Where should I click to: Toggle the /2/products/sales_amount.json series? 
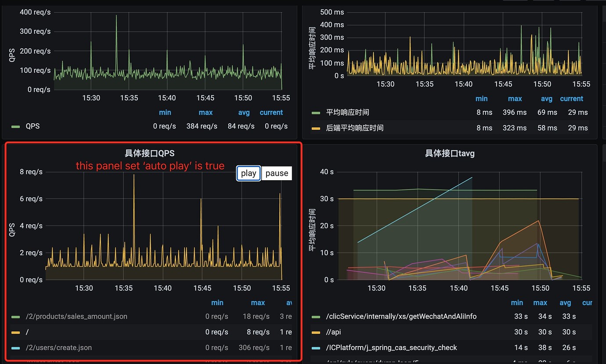coord(76,316)
